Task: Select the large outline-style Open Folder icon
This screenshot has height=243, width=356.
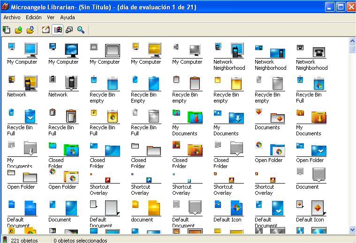Action: tap(30, 177)
